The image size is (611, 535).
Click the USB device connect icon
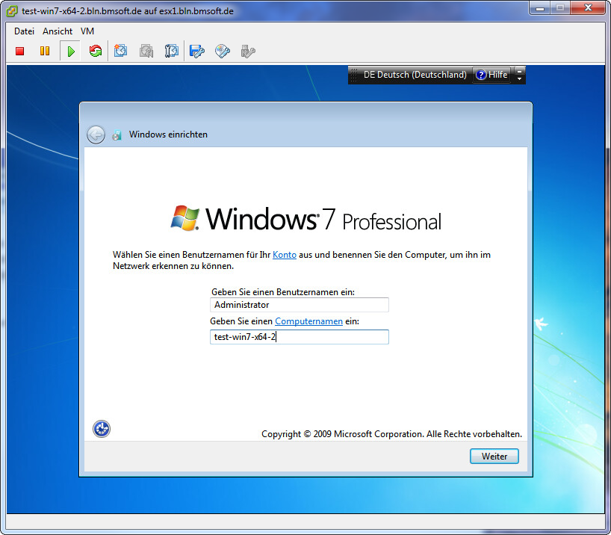[x=248, y=51]
